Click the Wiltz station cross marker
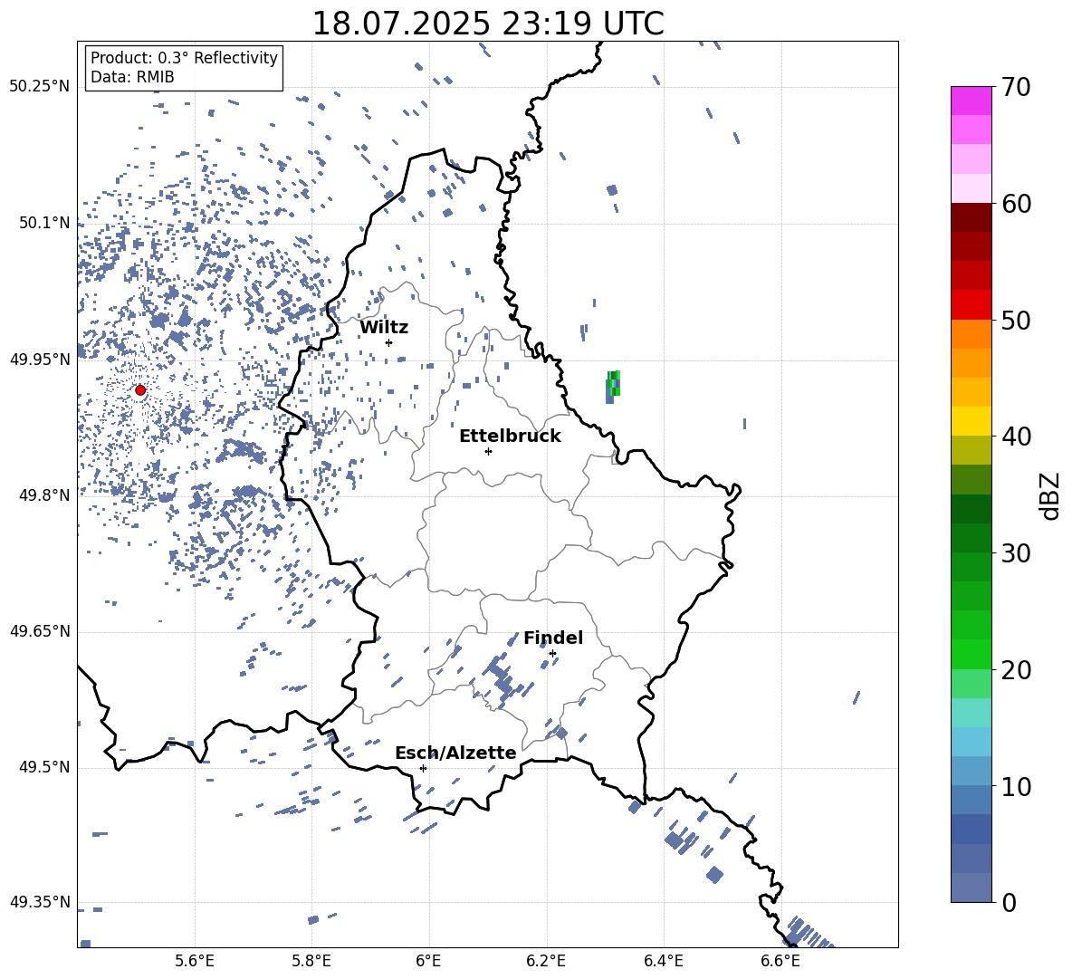Viewport: 1072px width, 979px height. pos(388,342)
